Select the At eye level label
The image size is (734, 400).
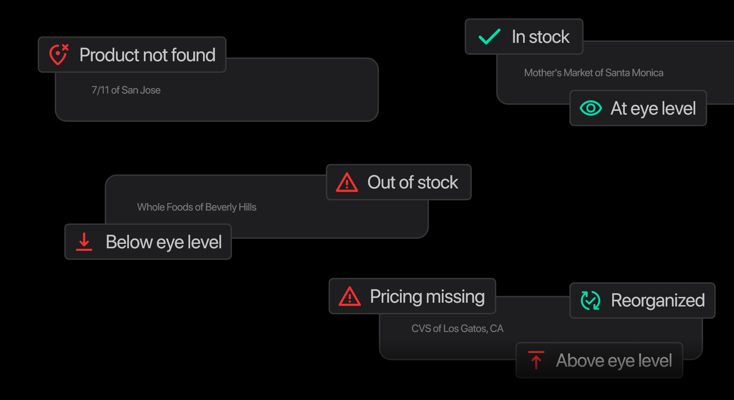pyautogui.click(x=653, y=109)
